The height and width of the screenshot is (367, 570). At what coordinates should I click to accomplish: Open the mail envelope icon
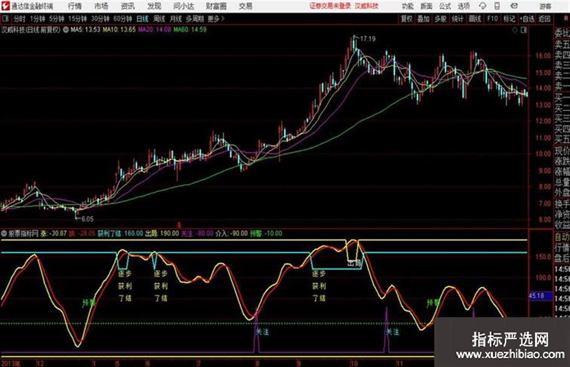tap(514, 6)
